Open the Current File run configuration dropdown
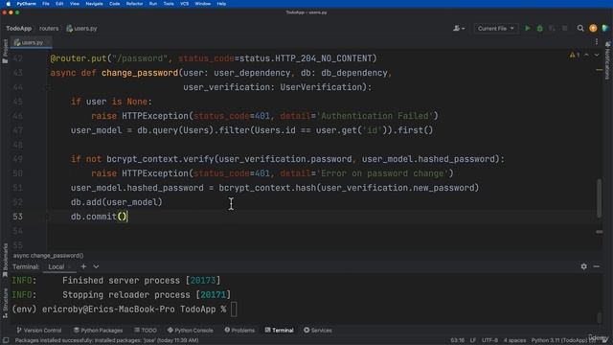The width and height of the screenshot is (613, 345). click(496, 28)
